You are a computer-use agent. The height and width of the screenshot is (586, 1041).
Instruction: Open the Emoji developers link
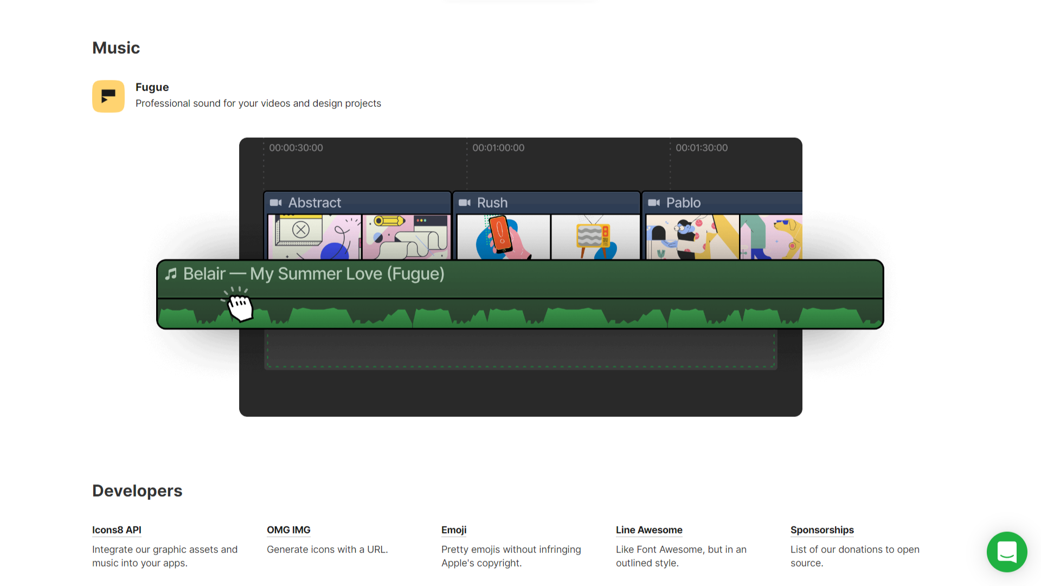[x=454, y=530]
